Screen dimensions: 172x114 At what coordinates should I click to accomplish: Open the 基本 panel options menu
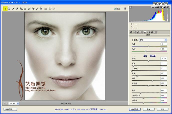(x=168, y=35)
